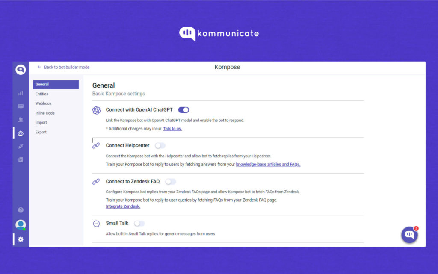The height and width of the screenshot is (274, 438).
Task: Open the help question mark icon
Action: click(x=21, y=210)
